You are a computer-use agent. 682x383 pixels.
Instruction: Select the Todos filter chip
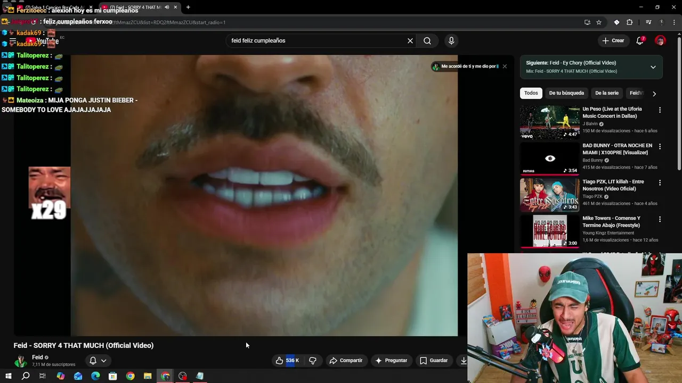pos(531,93)
